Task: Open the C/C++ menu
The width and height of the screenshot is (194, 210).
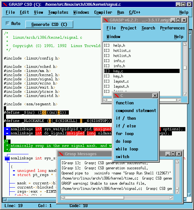Action: coord(134,12)
